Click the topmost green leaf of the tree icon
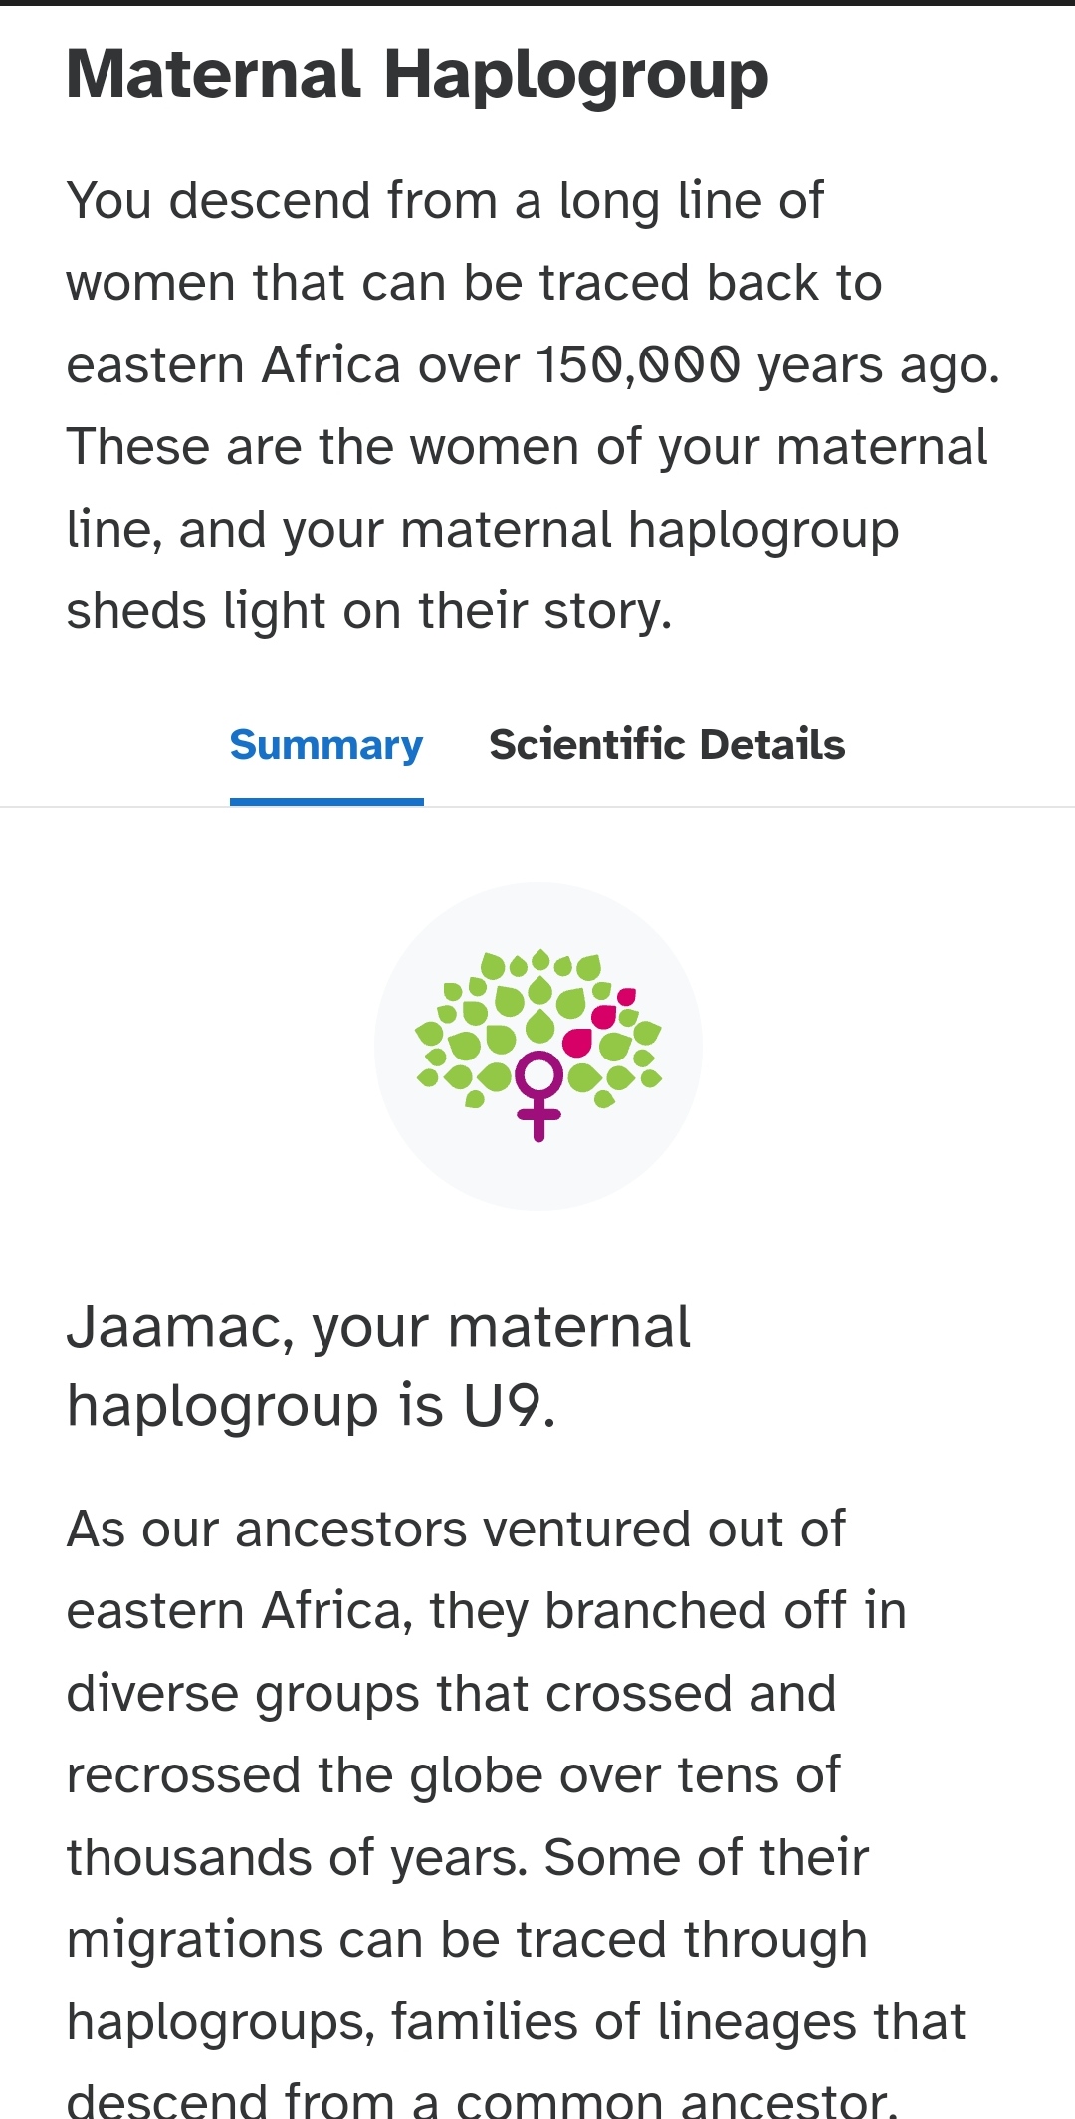Screen dimensions: 1075x2119 (539, 960)
